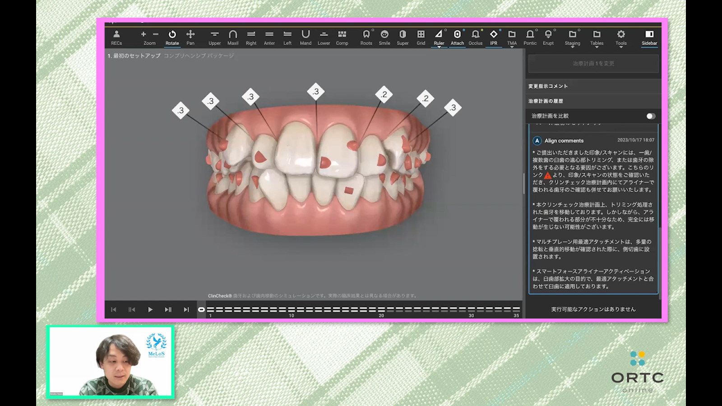Click the IPR .3 label above central incisors
Image resolution: width=722 pixels, height=406 pixels.
click(x=316, y=92)
